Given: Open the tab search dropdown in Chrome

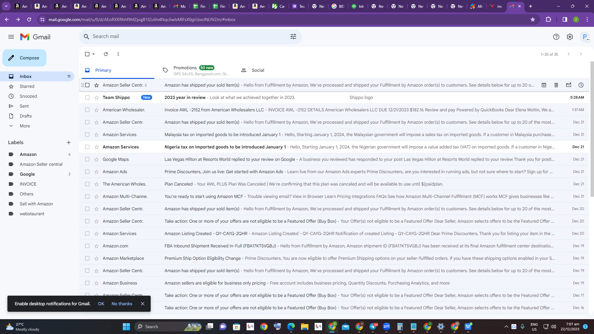Looking at the screenshot, I should (x=6, y=6).
